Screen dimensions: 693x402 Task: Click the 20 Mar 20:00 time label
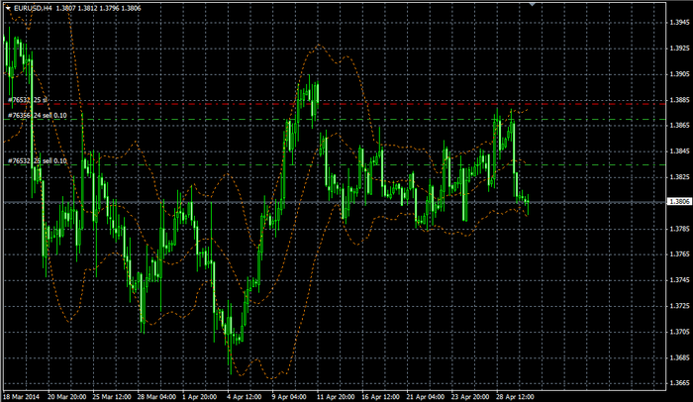click(x=66, y=397)
